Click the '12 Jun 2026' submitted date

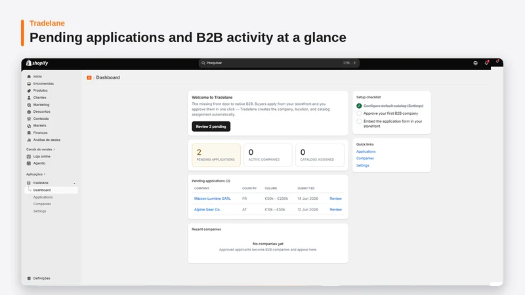[308, 210]
